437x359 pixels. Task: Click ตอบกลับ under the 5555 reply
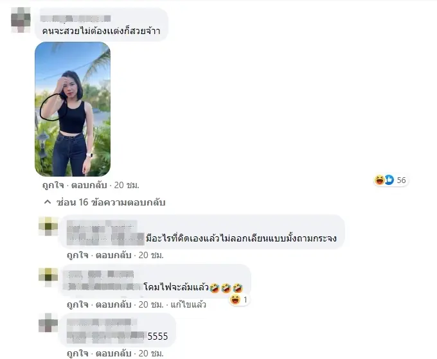pyautogui.click(x=114, y=353)
